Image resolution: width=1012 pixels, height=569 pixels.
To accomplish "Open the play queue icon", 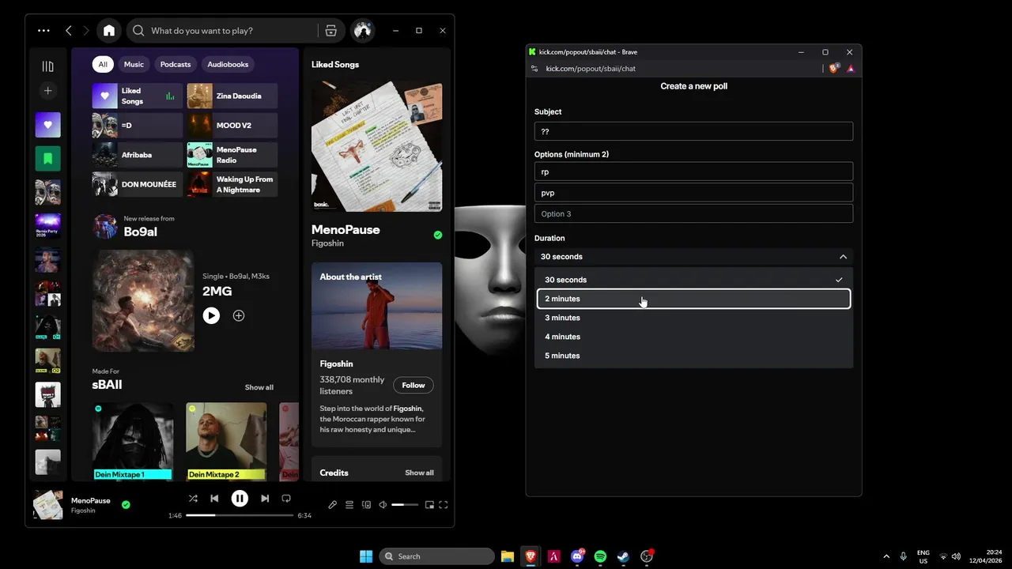I will (x=349, y=505).
